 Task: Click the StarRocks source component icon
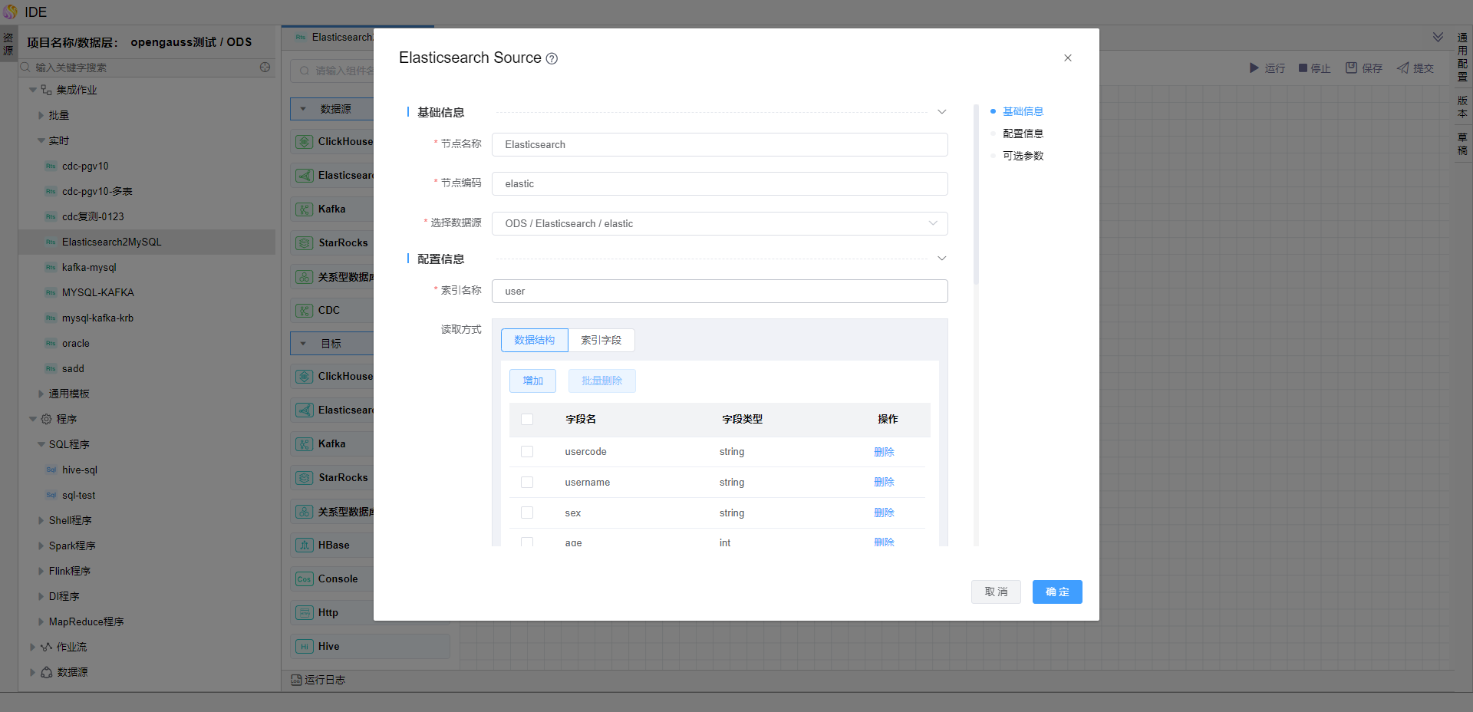point(305,243)
